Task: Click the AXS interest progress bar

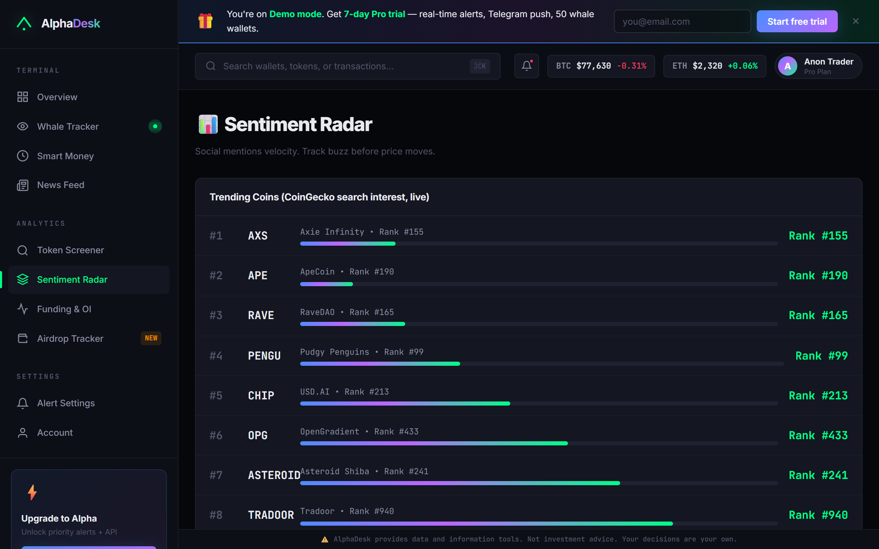Action: click(x=539, y=244)
